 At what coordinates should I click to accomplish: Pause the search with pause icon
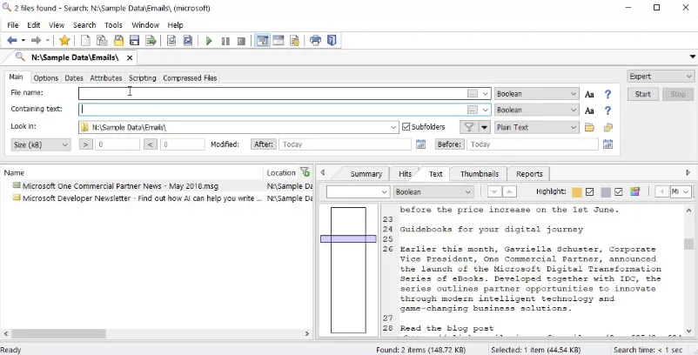(x=225, y=41)
